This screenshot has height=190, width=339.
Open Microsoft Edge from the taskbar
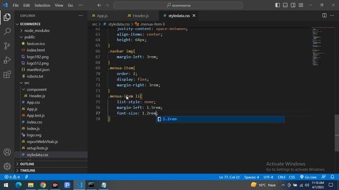click(19, 185)
